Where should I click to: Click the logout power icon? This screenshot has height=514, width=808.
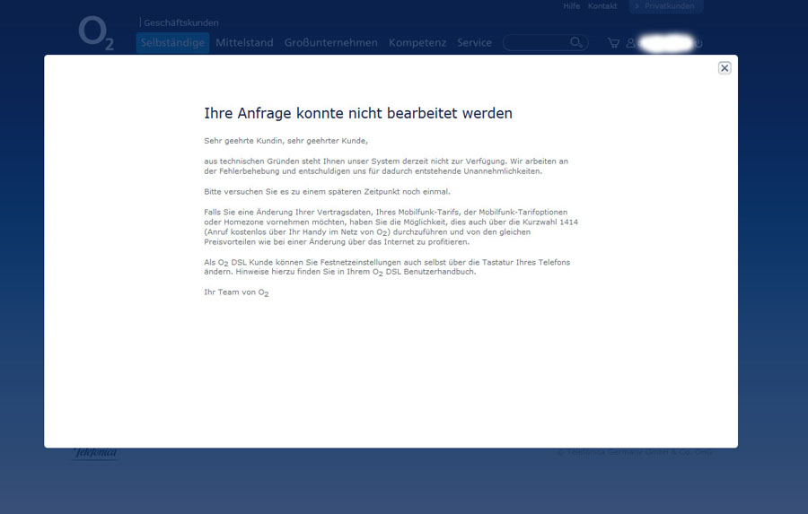pos(698,43)
